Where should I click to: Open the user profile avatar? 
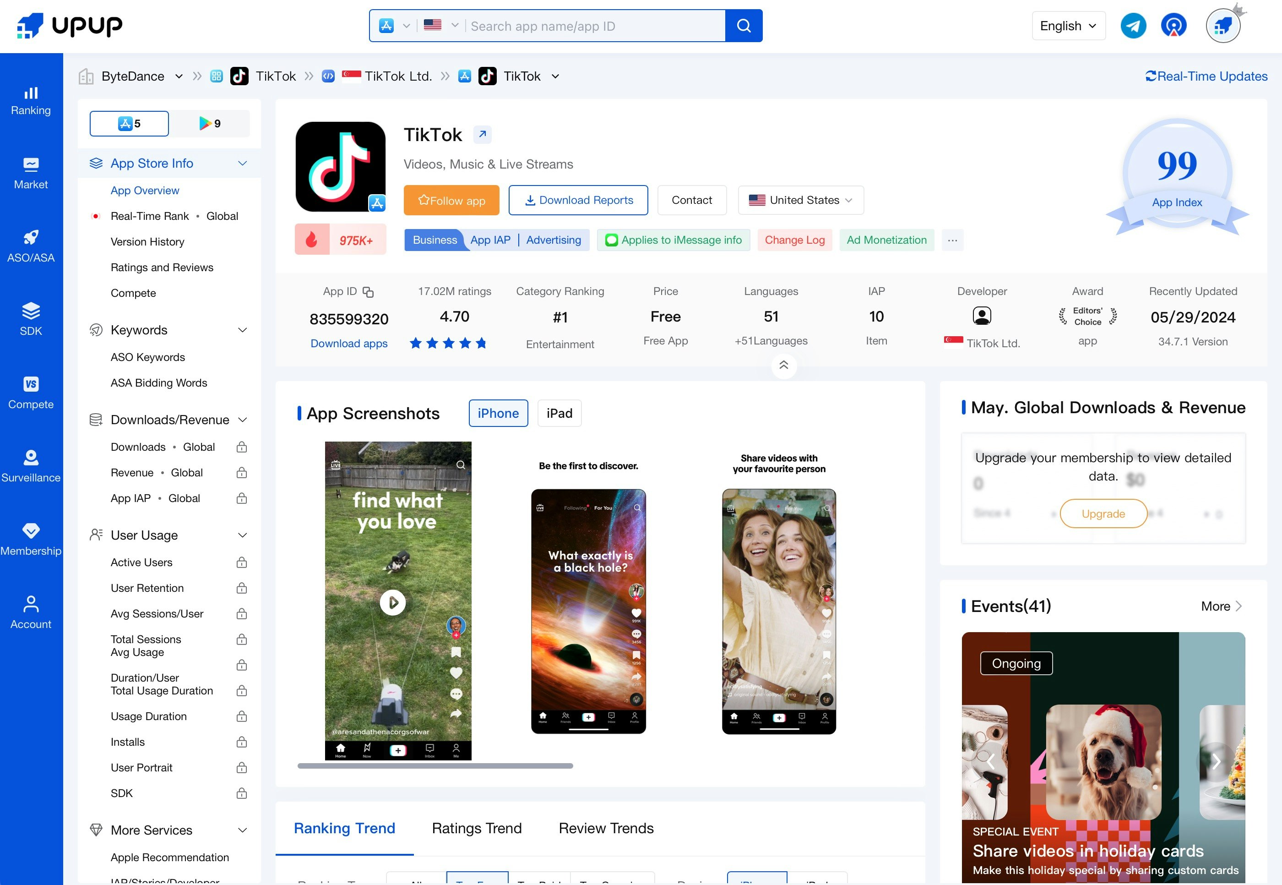click(1222, 26)
